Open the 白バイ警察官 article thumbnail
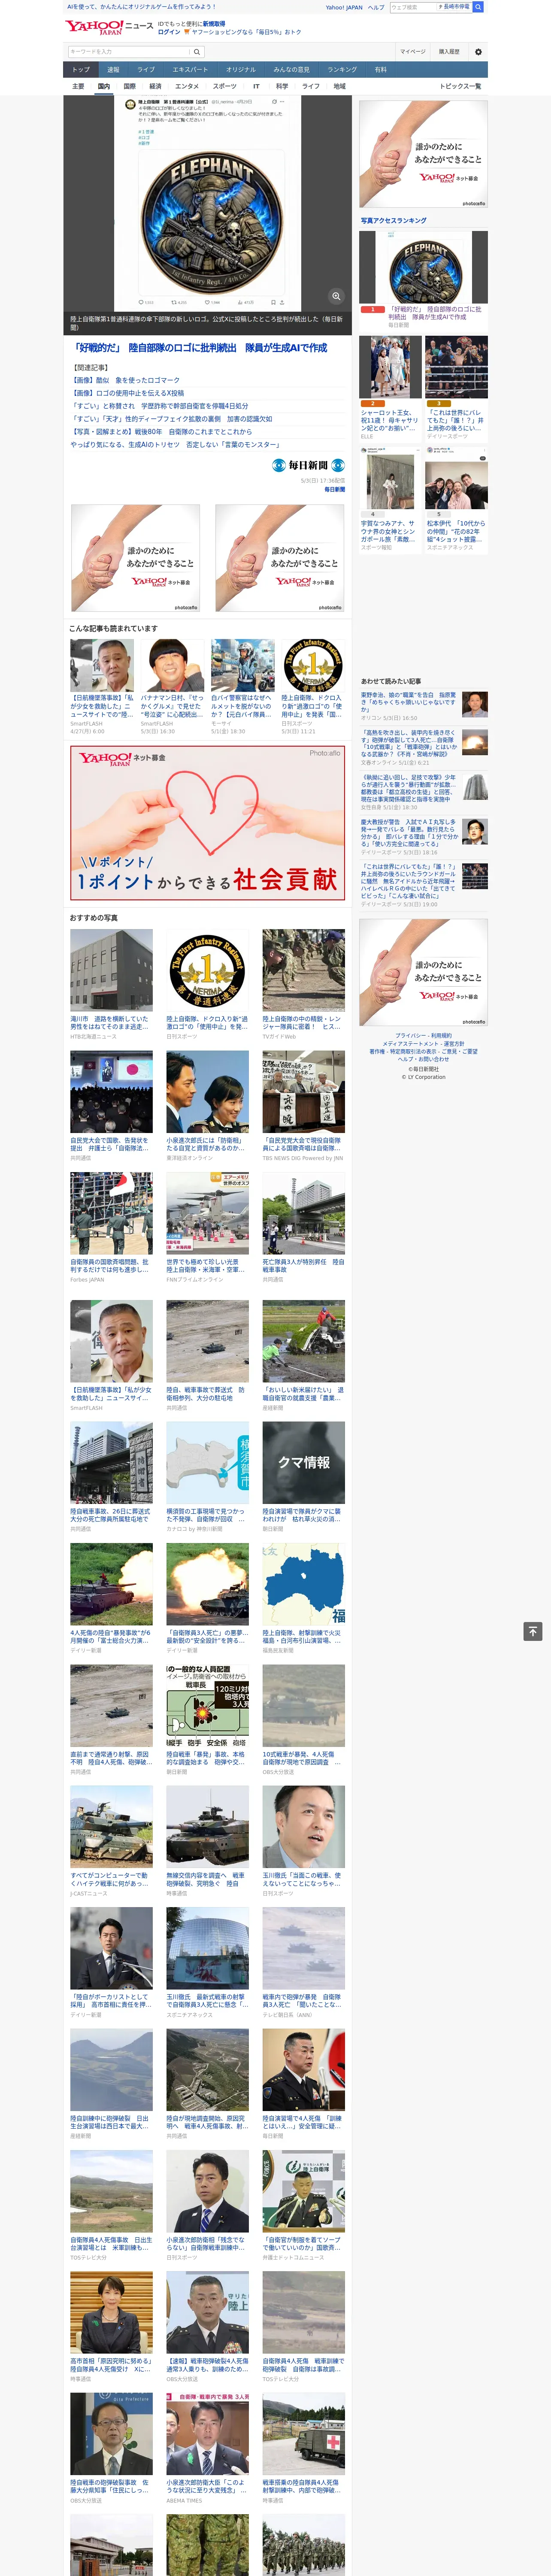Screen dimensions: 551x2576 point(242,666)
